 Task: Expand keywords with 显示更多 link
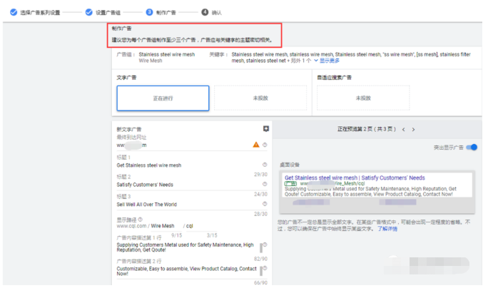[x=329, y=61]
